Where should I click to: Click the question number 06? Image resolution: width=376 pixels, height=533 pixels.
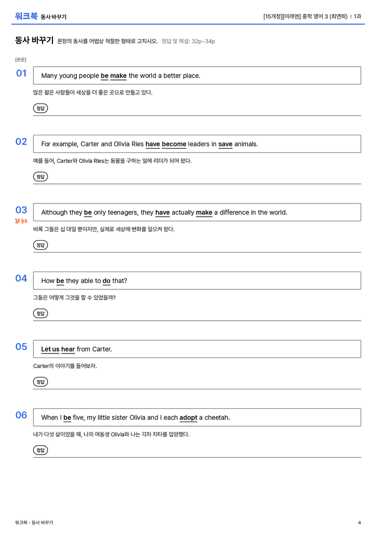[21, 415]
